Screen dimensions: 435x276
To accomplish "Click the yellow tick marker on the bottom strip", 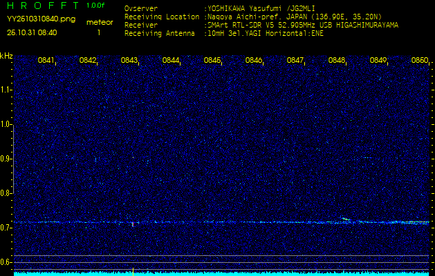I will (133, 270).
